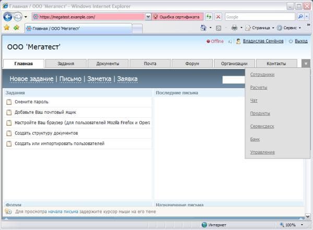This screenshot has height=230, width=313.
Task: Open a new blank browser tab
Action: pos(137,29)
